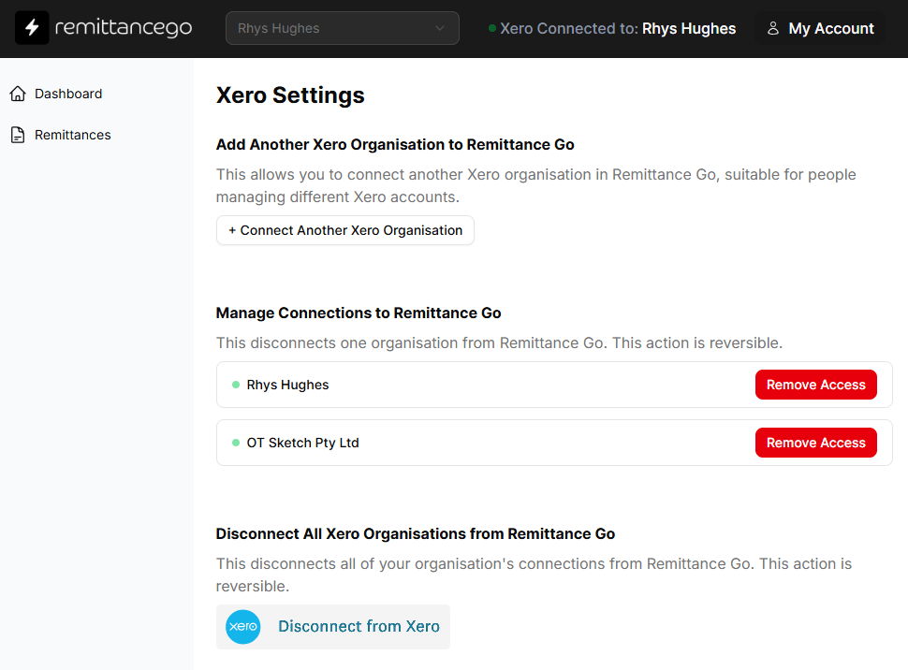Click the Xero Connected to status text

click(569, 28)
